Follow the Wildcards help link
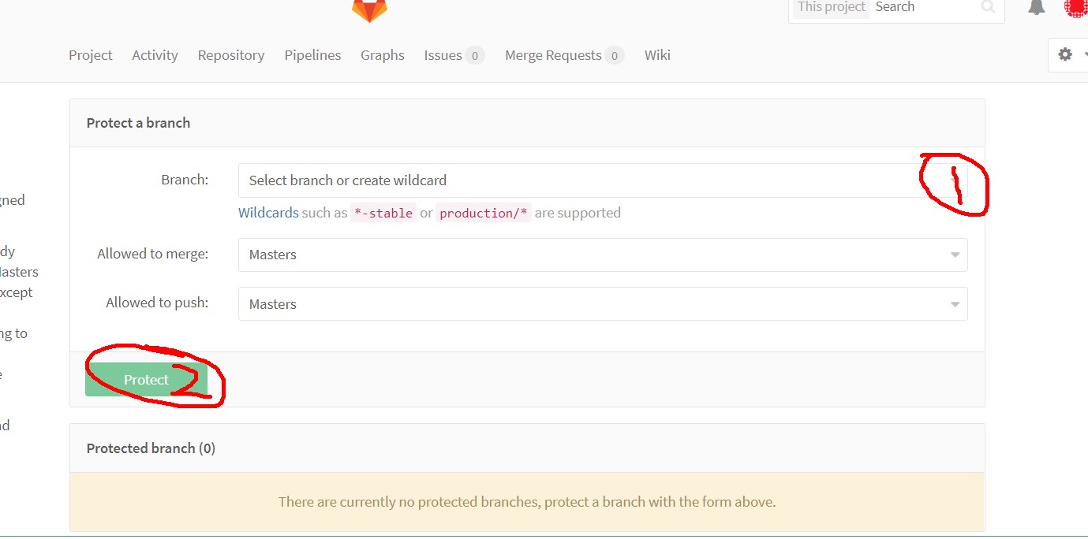The image size is (1088, 539). pyautogui.click(x=268, y=213)
